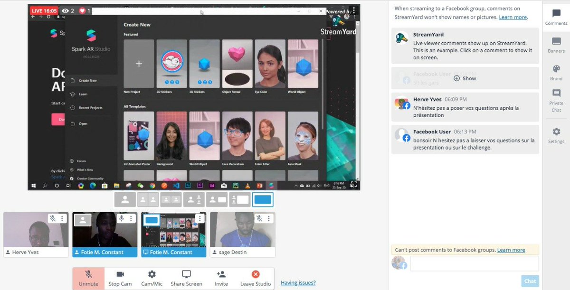Click the Chat send button
Image resolution: width=570 pixels, height=290 pixels.
pos(530,281)
